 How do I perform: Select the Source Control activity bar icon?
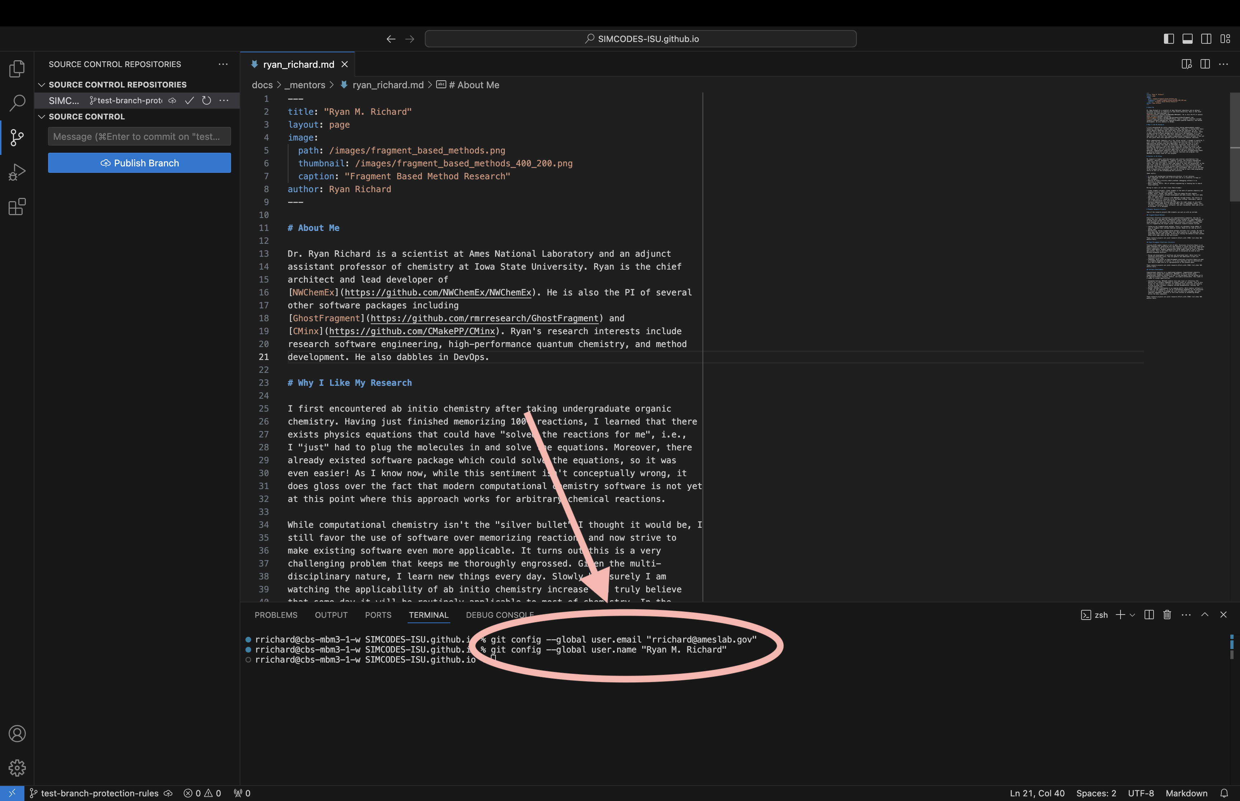(17, 137)
